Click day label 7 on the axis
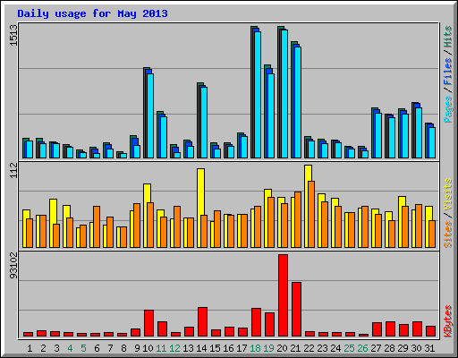This screenshot has width=458, height=358. coord(110,348)
